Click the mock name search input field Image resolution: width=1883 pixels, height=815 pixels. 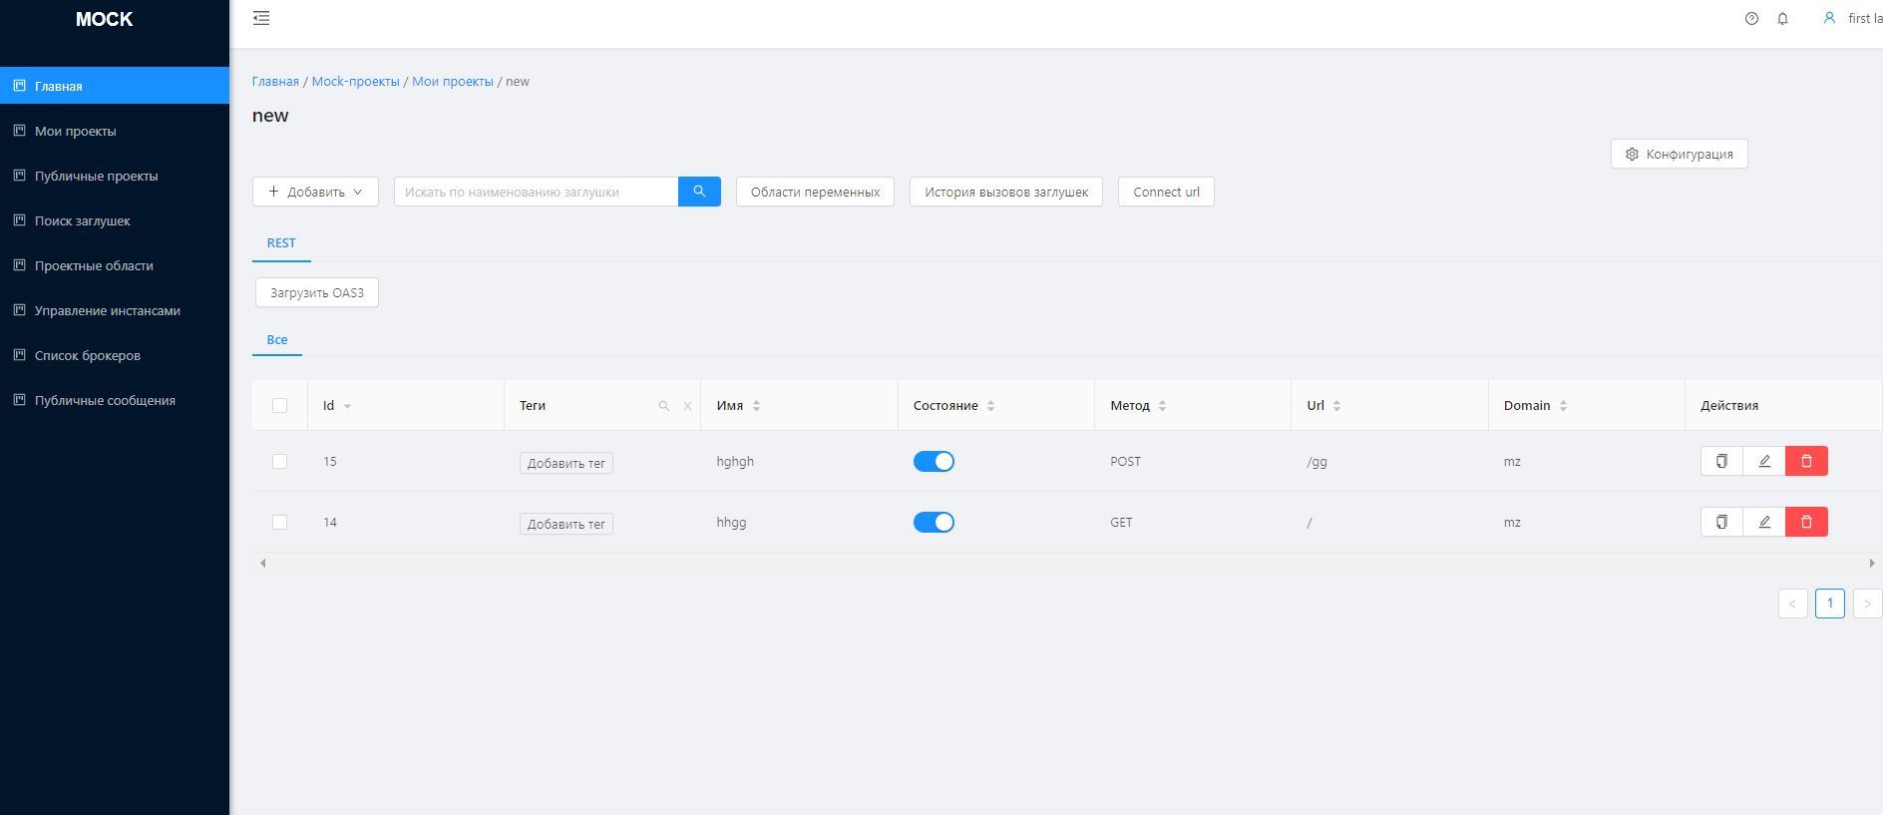point(537,192)
